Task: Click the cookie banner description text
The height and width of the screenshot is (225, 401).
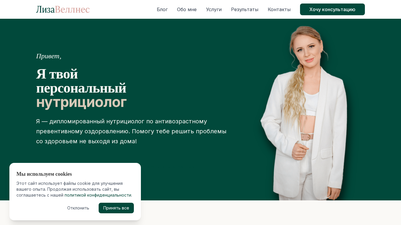Action: [74, 189]
